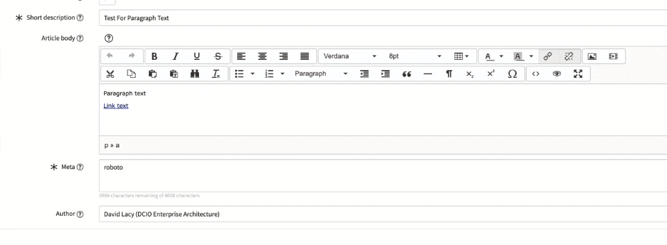Toggle italic formatting
The width and height of the screenshot is (667, 245).
[175, 56]
